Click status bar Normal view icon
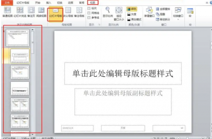This screenshot has height=139, width=212. 154,138
